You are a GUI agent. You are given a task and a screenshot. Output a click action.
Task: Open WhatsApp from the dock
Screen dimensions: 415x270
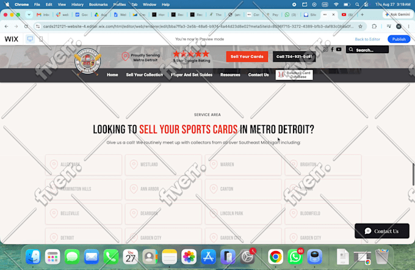[295, 257]
